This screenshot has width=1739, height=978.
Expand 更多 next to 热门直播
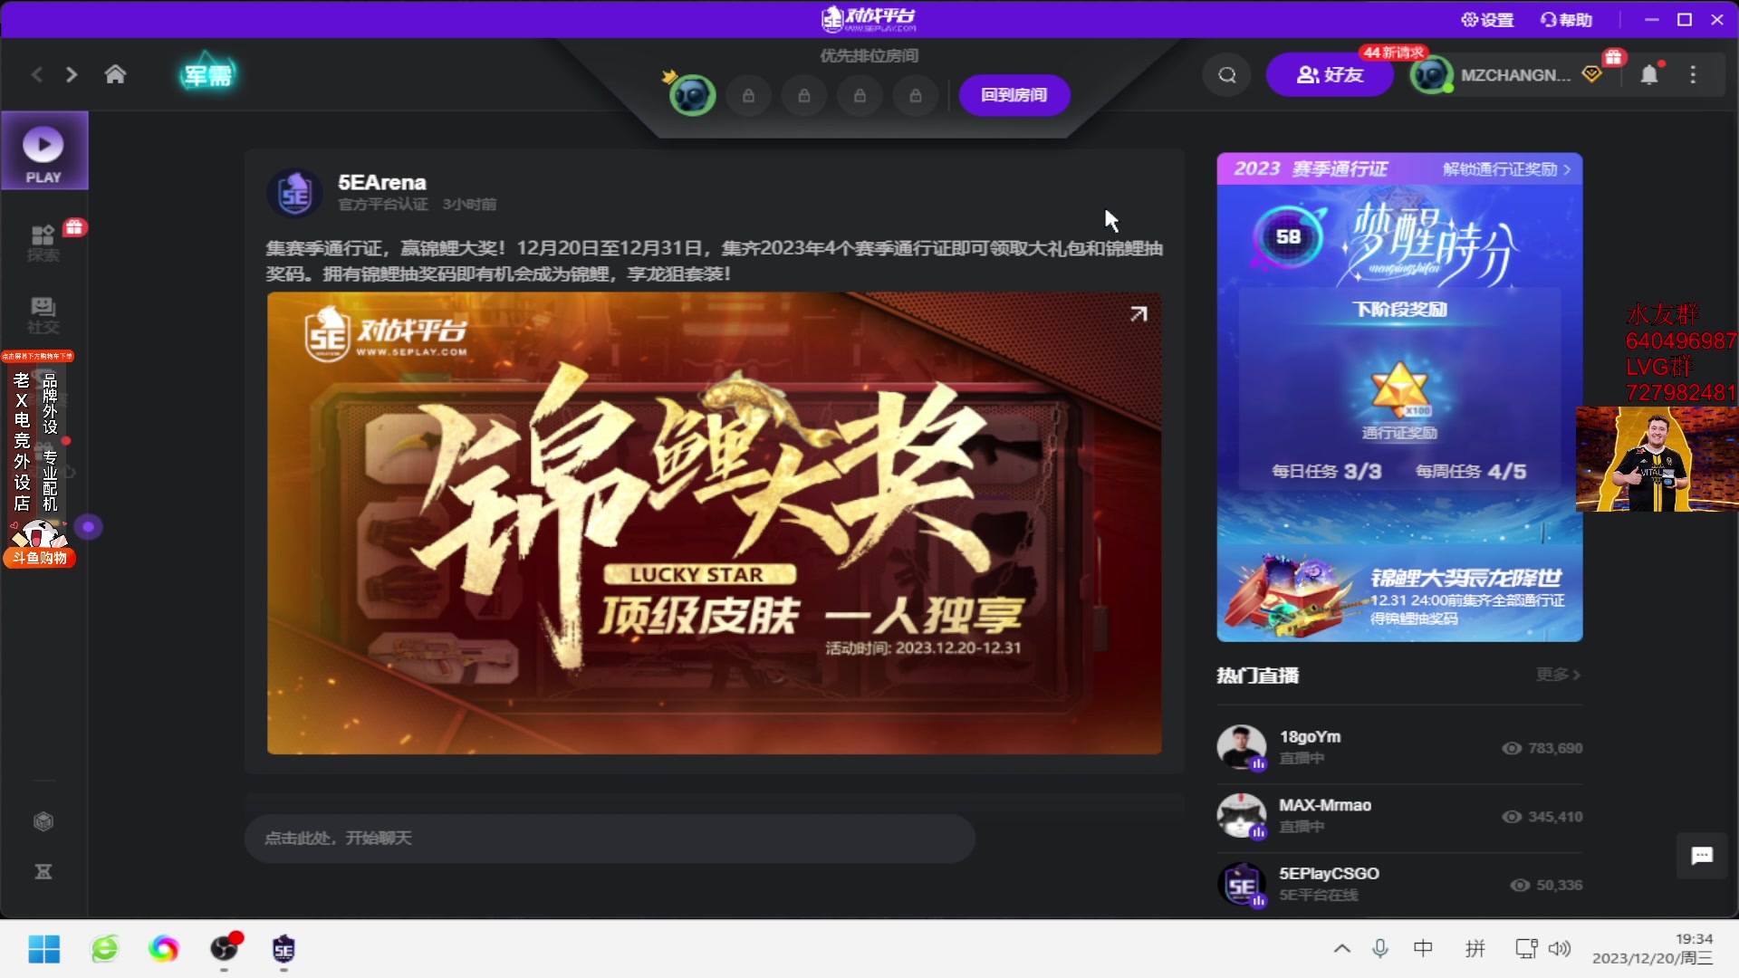pos(1556,675)
